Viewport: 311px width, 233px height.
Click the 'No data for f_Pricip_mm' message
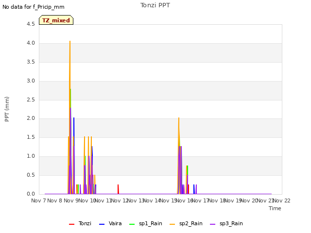34,7
